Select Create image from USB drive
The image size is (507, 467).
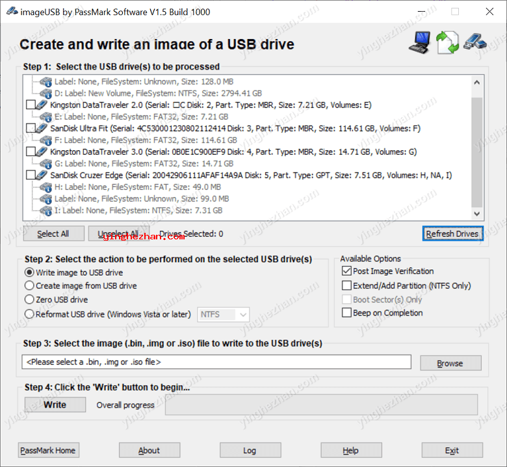click(29, 286)
